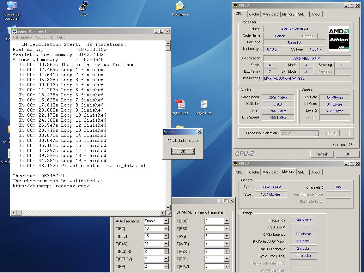The width and height of the screenshot is (364, 273).
Task: Expand the T(RP) dropdown
Action: [x=166, y=266]
